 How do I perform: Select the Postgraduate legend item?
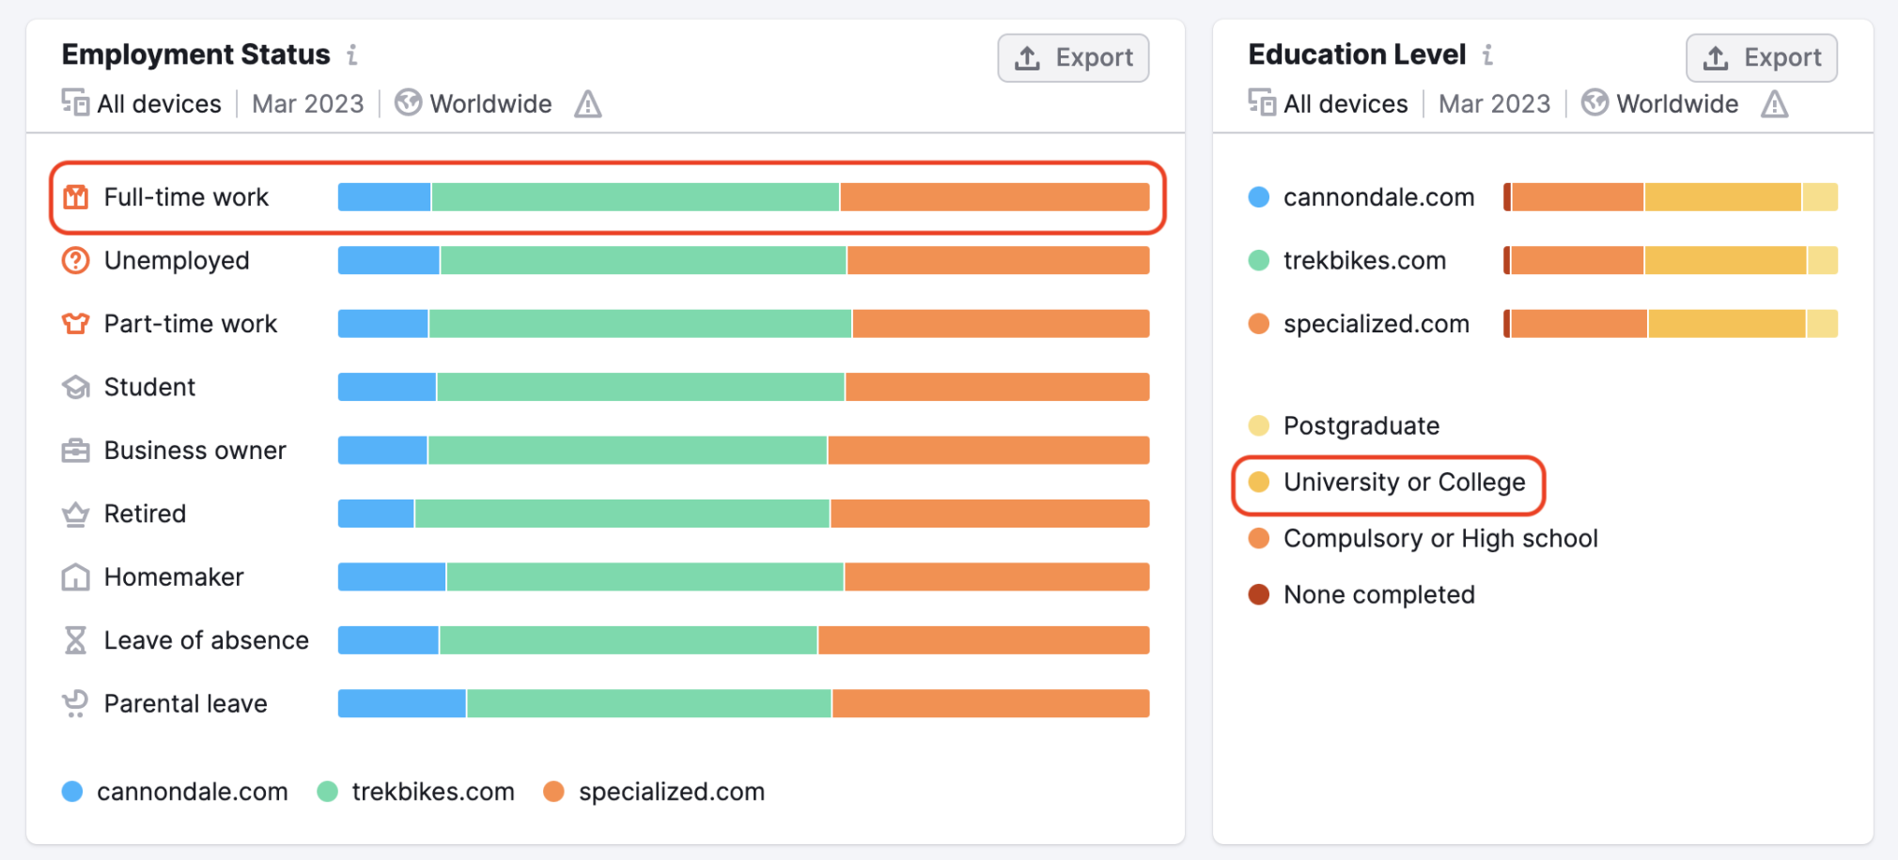1346,426
